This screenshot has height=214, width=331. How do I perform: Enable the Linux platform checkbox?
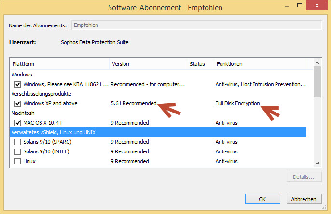click(x=17, y=161)
